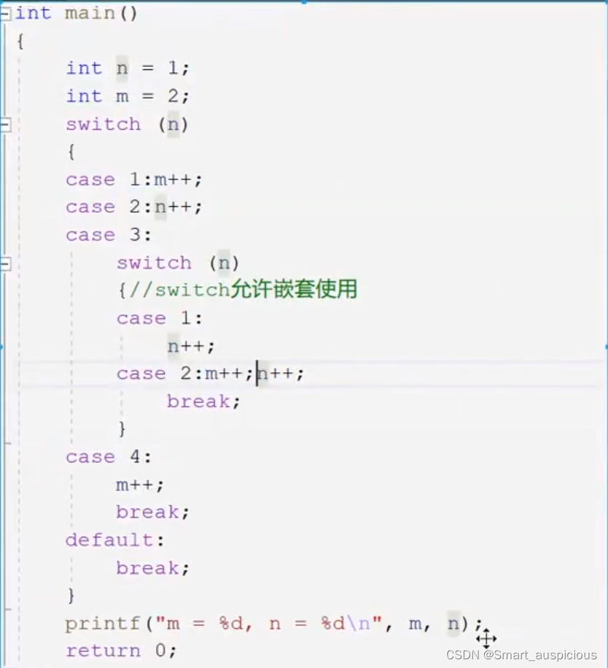Click 'break;' inside the nested switch
The image size is (608, 668).
[x=203, y=401]
